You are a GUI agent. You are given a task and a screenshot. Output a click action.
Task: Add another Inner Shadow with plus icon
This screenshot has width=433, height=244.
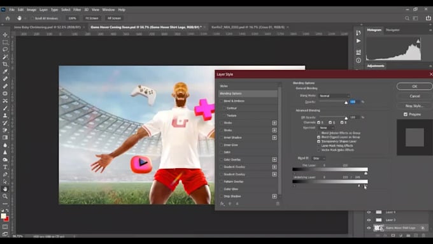(274, 138)
